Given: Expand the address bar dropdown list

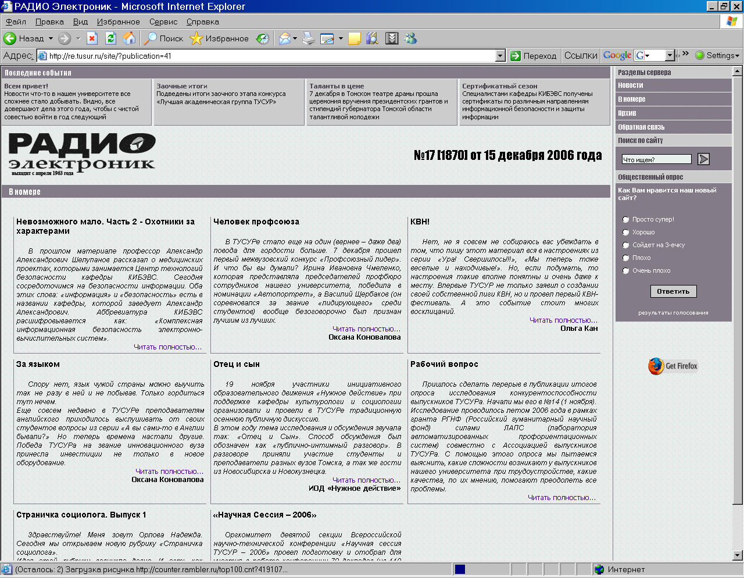Looking at the screenshot, I should point(500,56).
